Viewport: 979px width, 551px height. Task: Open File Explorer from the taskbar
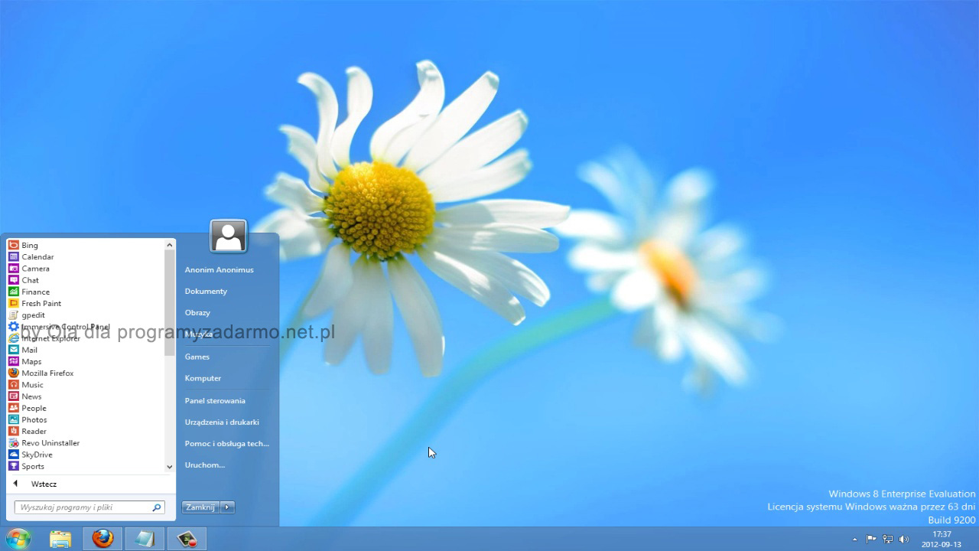(60, 539)
